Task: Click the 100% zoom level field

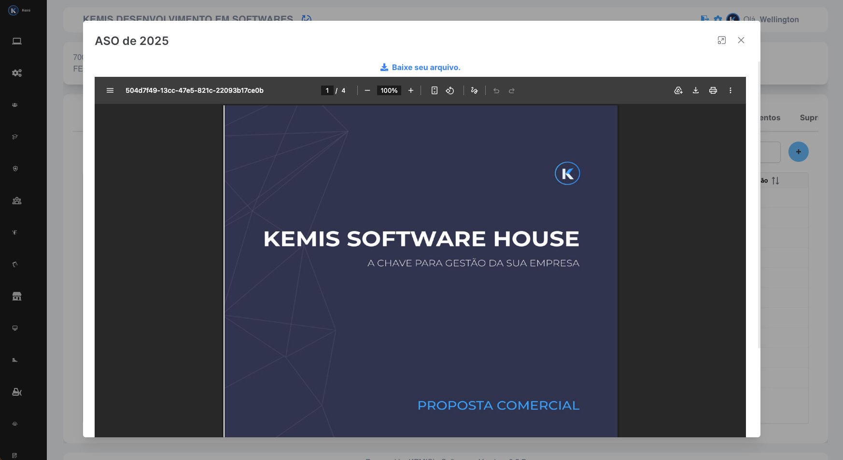Action: point(389,90)
